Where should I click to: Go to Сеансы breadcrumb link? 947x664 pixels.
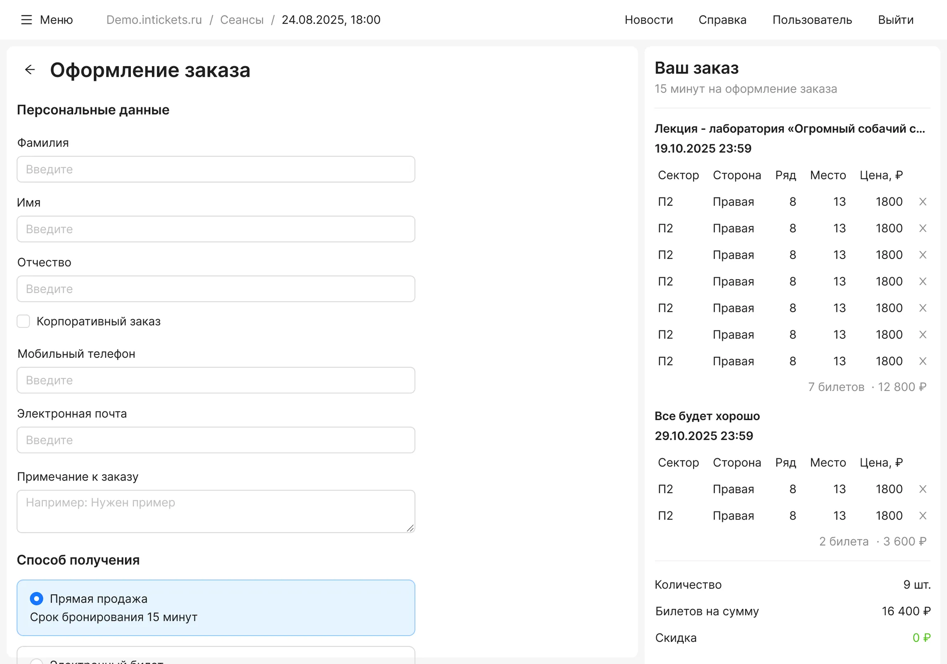click(242, 20)
